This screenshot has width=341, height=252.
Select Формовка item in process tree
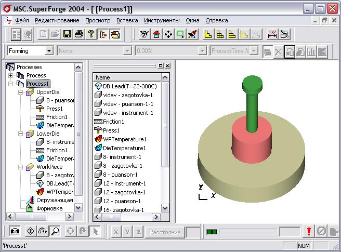pos(49,208)
